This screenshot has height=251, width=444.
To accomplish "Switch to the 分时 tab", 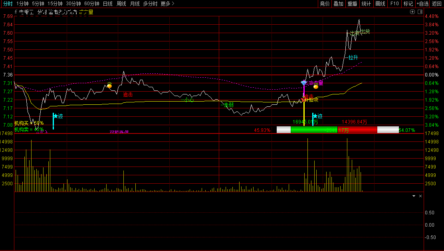I will tap(8, 4).
